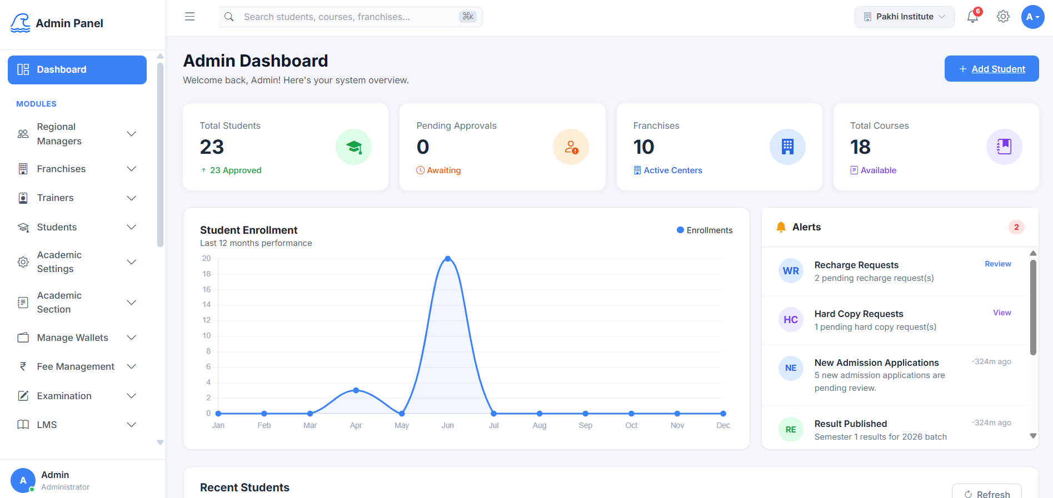Click Review link for Recharge Requests

click(x=998, y=264)
